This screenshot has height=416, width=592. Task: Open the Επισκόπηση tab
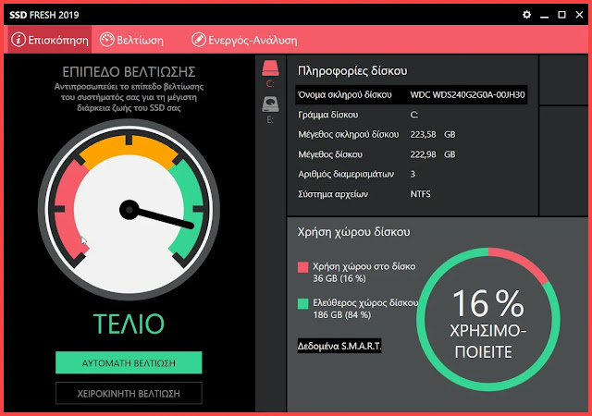pos(49,40)
